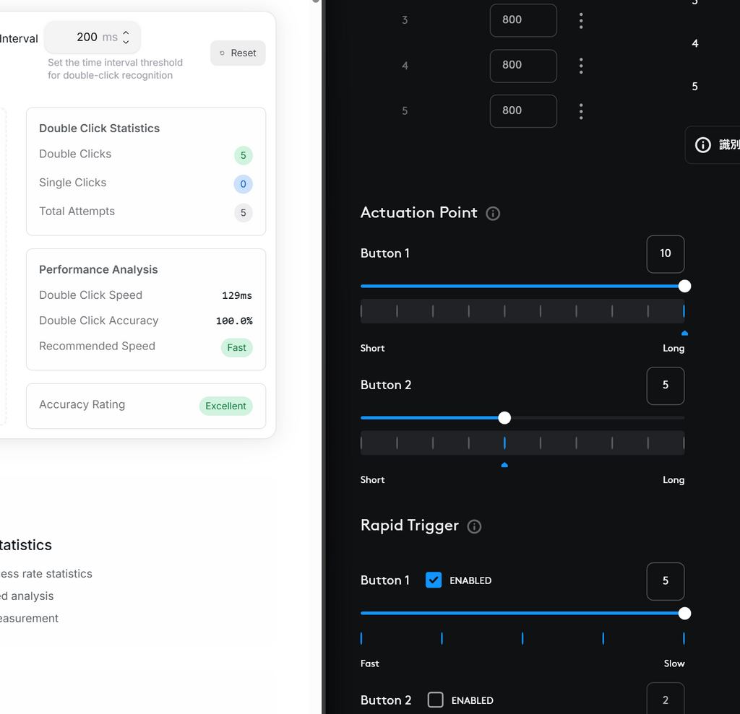Click the row 5 value field showing 800
The height and width of the screenshot is (714, 740).
coord(523,111)
